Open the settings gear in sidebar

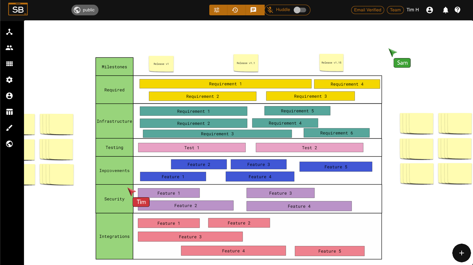[x=9, y=80]
